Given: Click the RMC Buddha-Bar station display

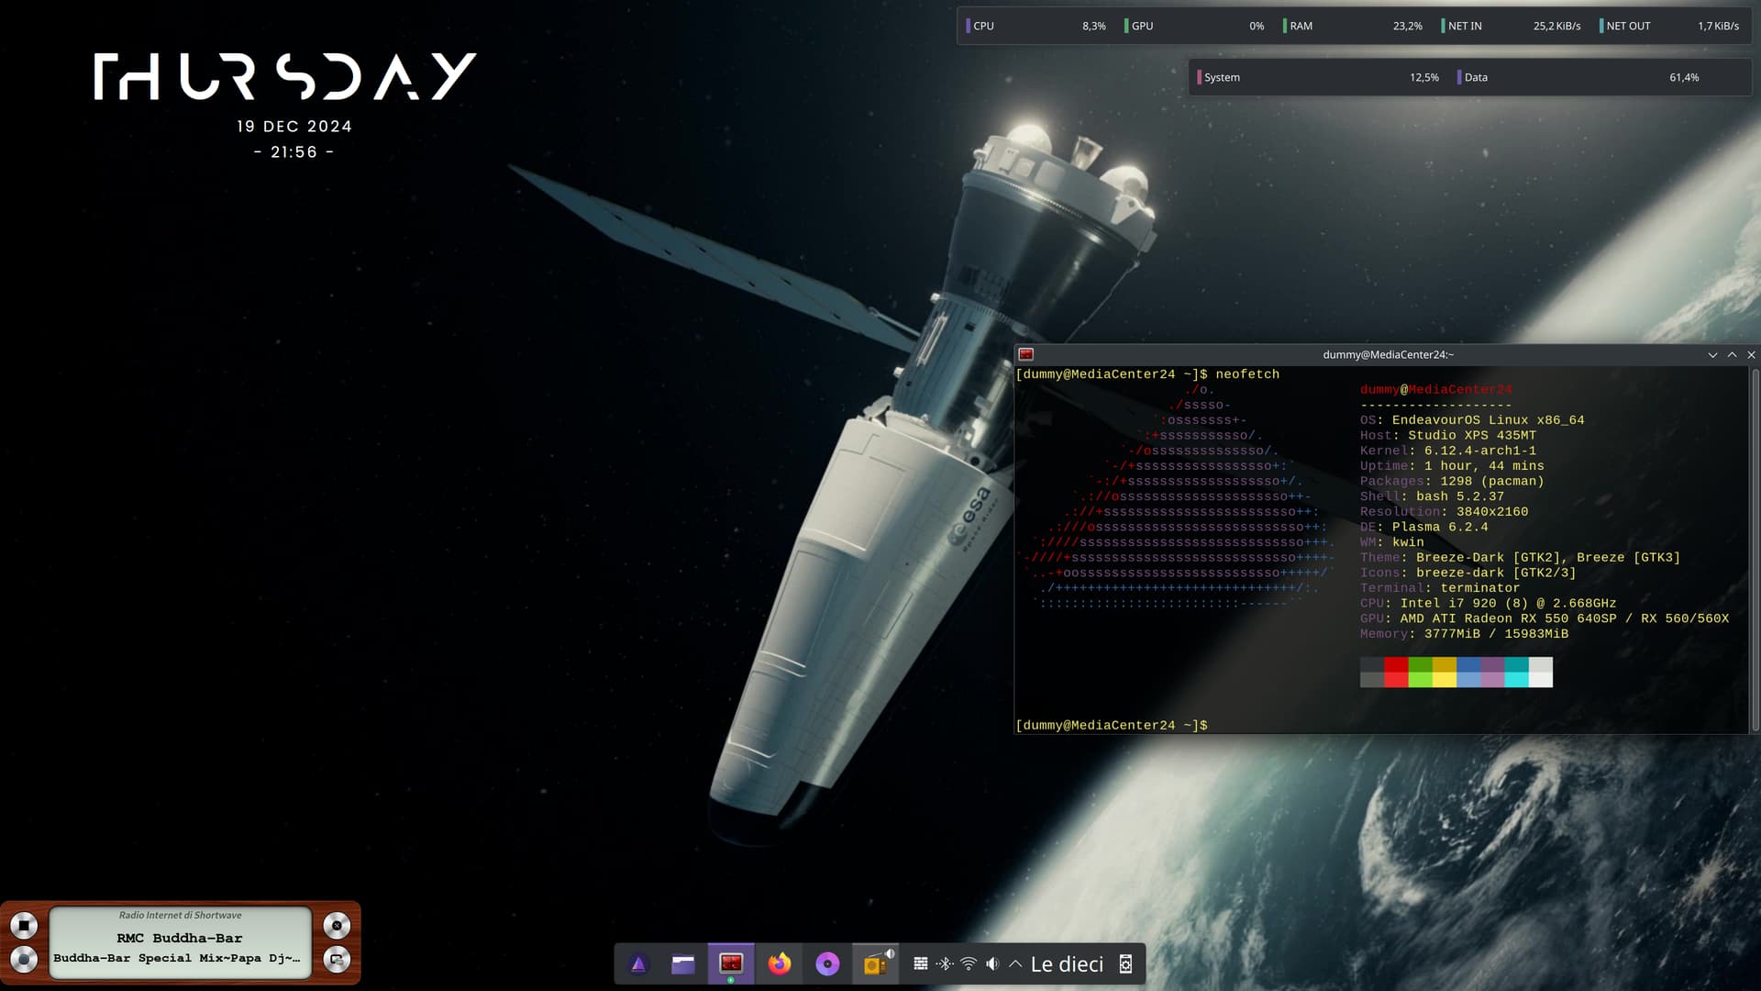Looking at the screenshot, I should coord(180,939).
